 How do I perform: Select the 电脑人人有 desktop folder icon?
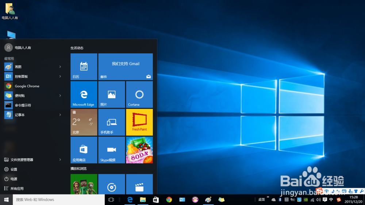pyautogui.click(x=10, y=11)
